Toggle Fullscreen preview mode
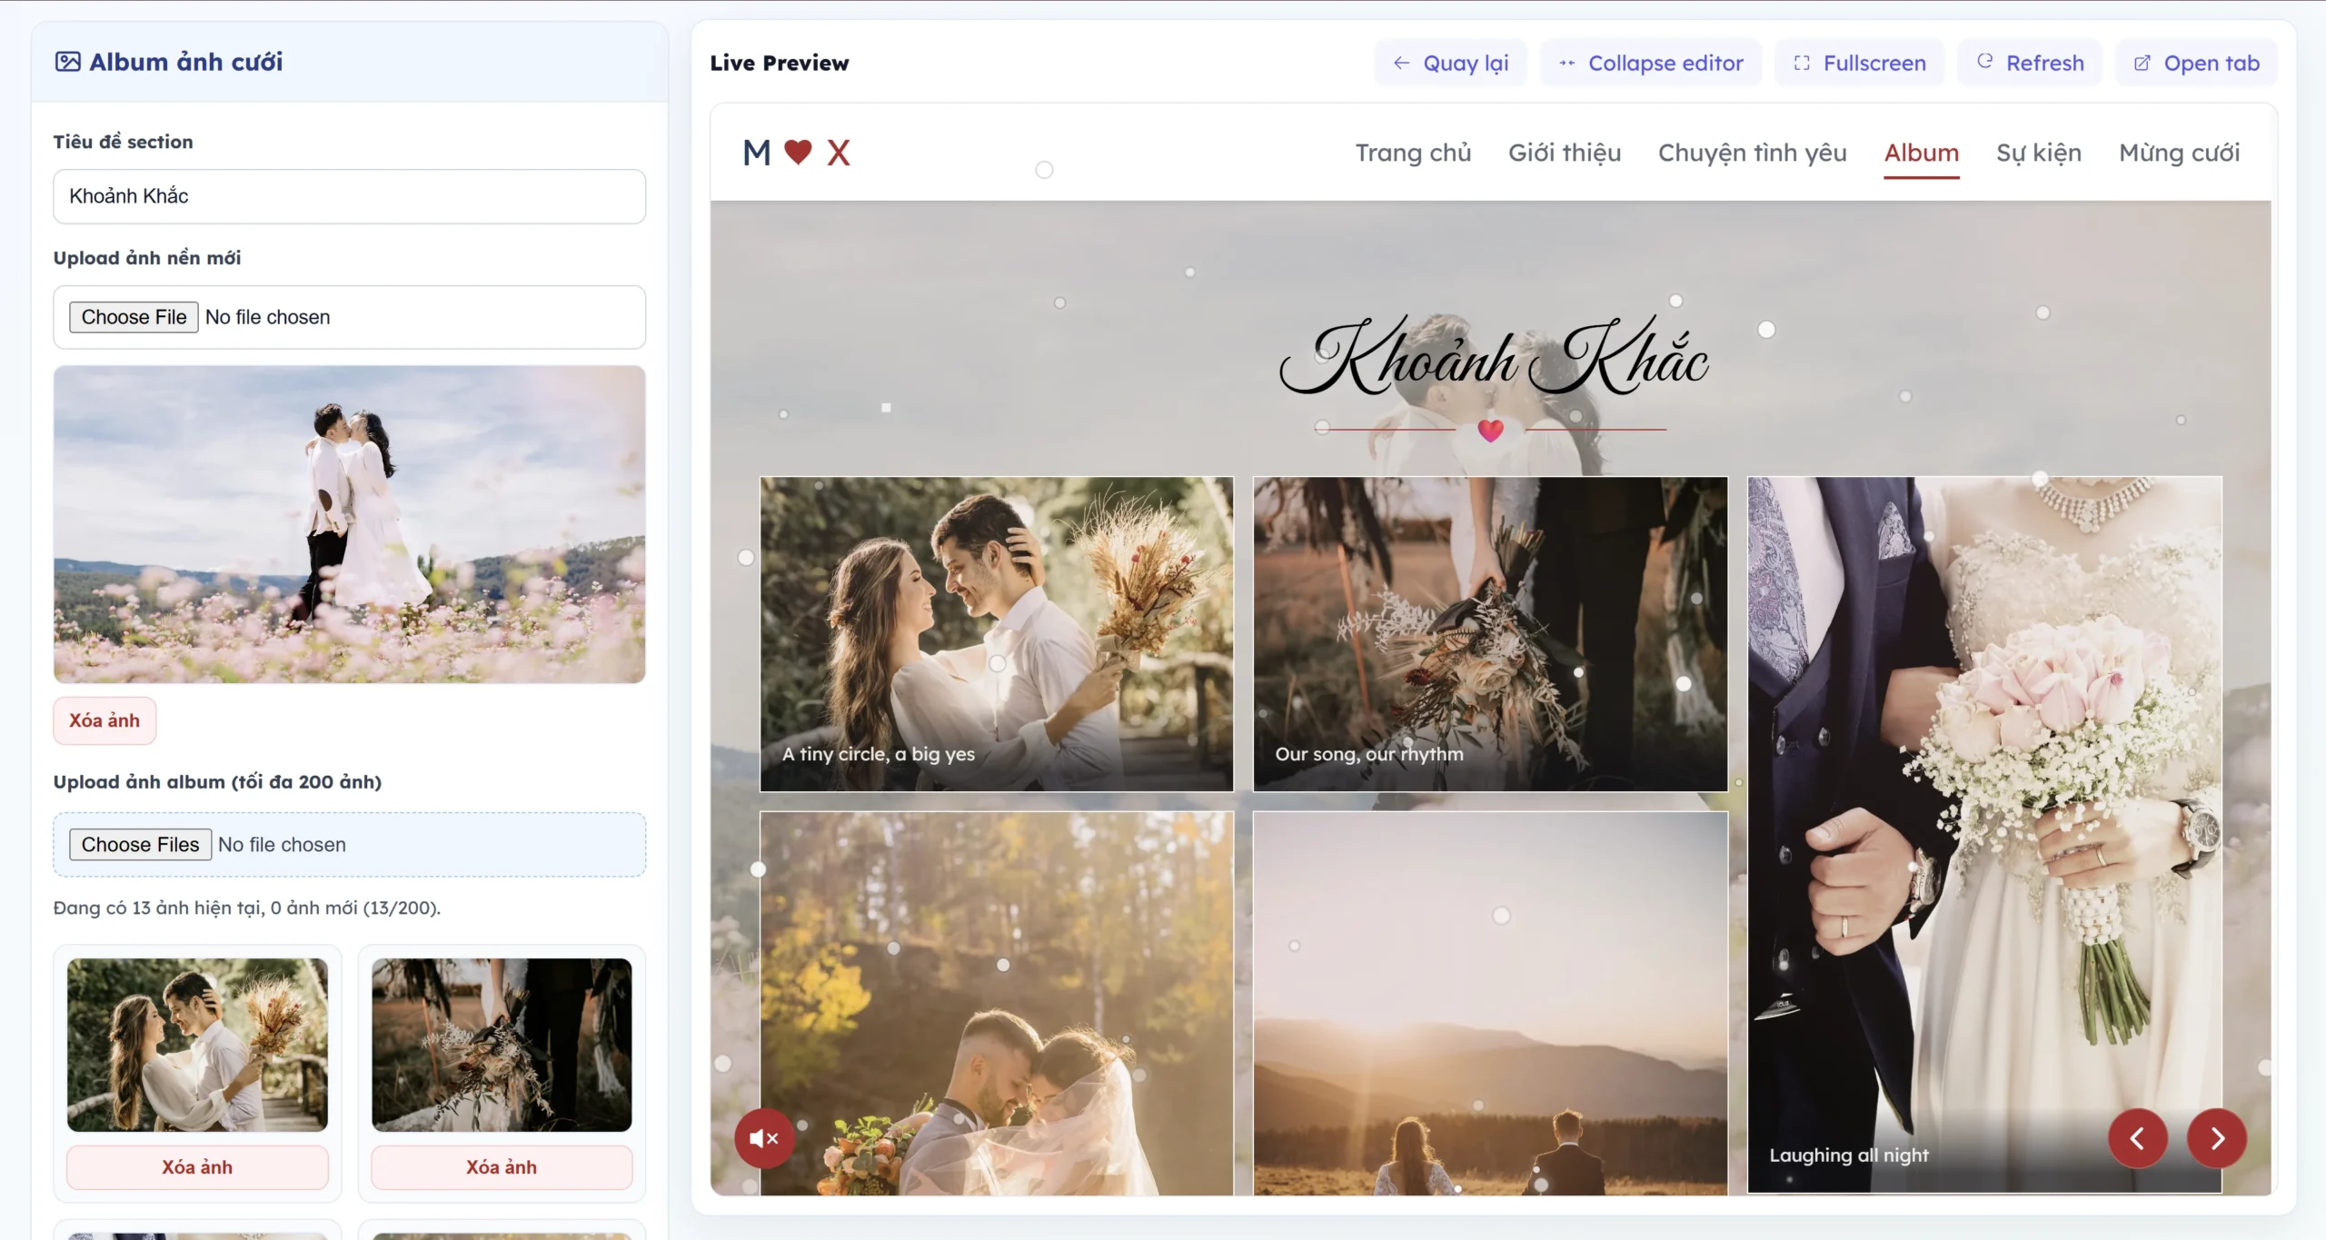Screen dimensions: 2326x1240 point(1860,63)
